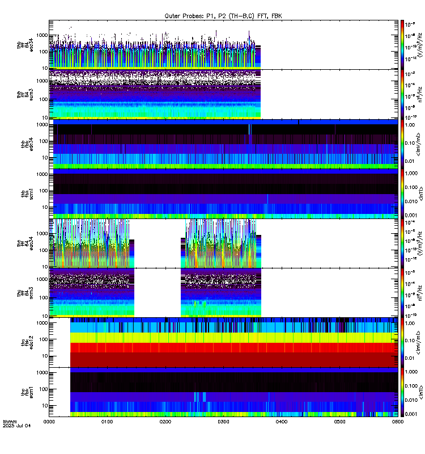Select the thb fff 64 eac34 axis label
This screenshot has height=454, width=425.
[25, 45]
